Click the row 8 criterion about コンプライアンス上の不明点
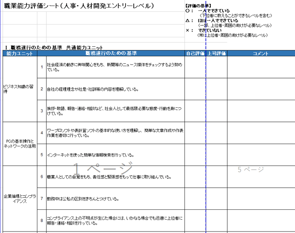 (115, 221)
